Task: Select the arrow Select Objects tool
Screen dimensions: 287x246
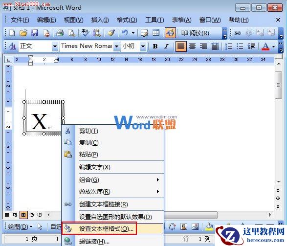Action: point(40,226)
